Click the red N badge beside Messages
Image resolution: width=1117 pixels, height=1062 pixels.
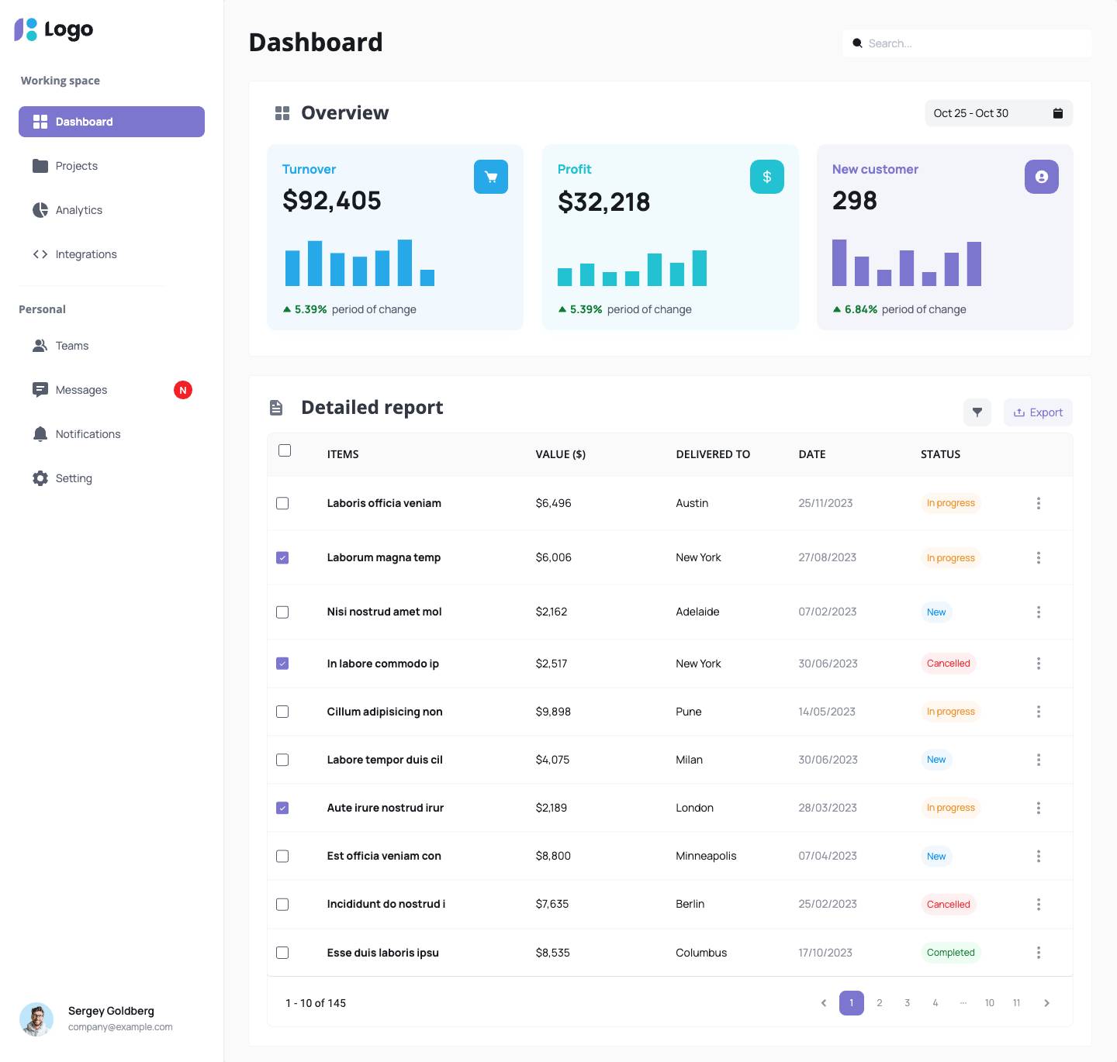[183, 390]
